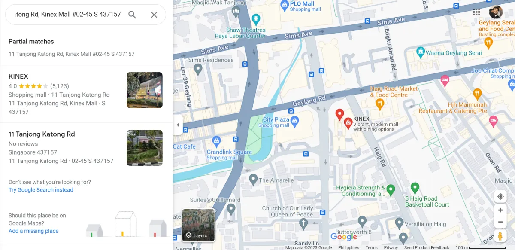The height and width of the screenshot is (250, 515).
Task: Click the Masjid Wak Tanjong pin
Action: pyautogui.click(x=235, y=12)
